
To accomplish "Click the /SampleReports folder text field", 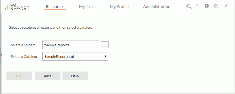I will [x=71, y=45].
